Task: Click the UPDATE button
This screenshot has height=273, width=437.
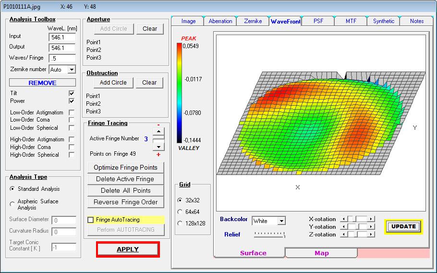Action: pos(403,227)
